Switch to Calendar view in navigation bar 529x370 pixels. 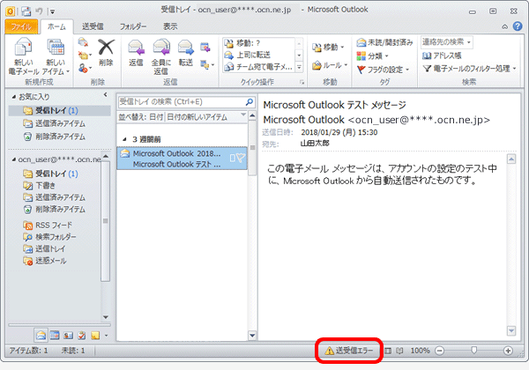click(55, 335)
